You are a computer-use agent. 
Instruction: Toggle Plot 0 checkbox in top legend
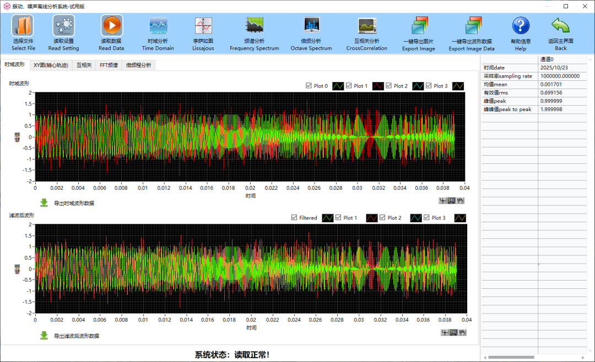[309, 86]
